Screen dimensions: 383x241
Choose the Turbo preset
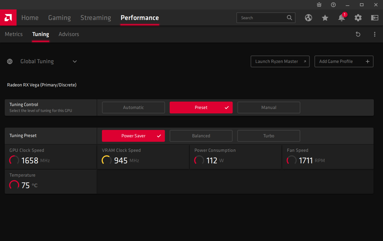pyautogui.click(x=269, y=136)
